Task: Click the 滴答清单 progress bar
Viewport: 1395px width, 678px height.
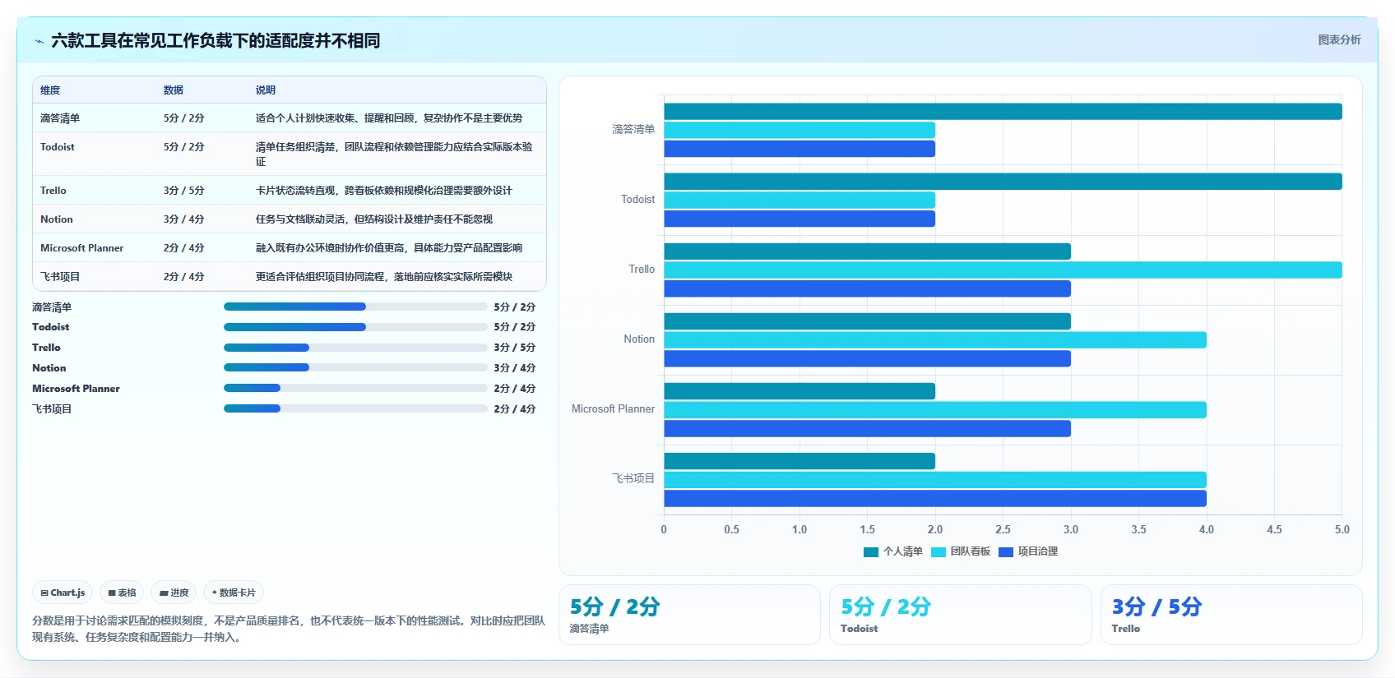Action: click(355, 307)
